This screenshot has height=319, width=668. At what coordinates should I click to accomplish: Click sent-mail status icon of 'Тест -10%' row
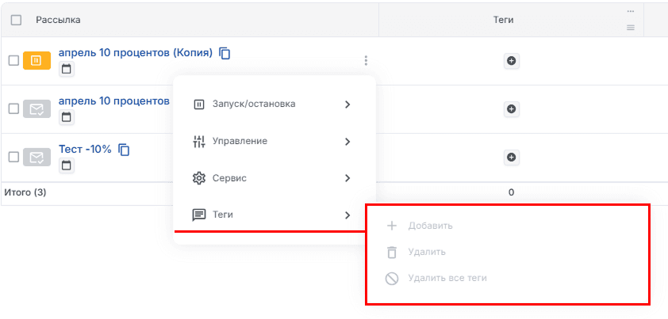click(36, 157)
